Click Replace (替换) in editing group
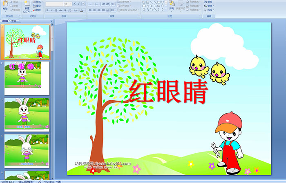Image resolution: width=286 pixels, height=183 pixels. tap(209, 6)
